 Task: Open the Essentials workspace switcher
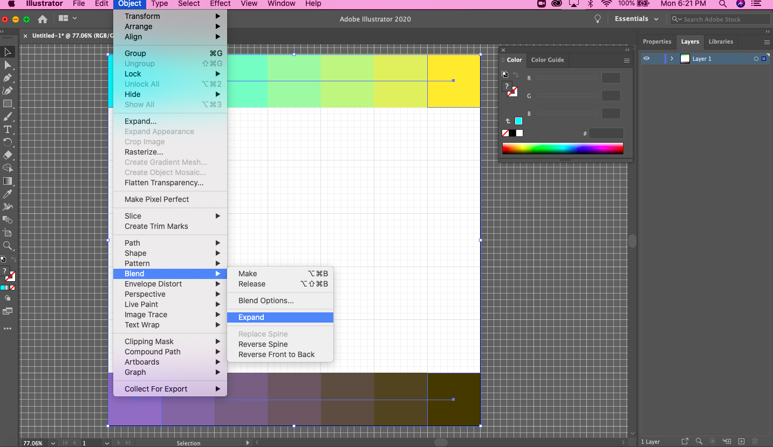pyautogui.click(x=635, y=18)
